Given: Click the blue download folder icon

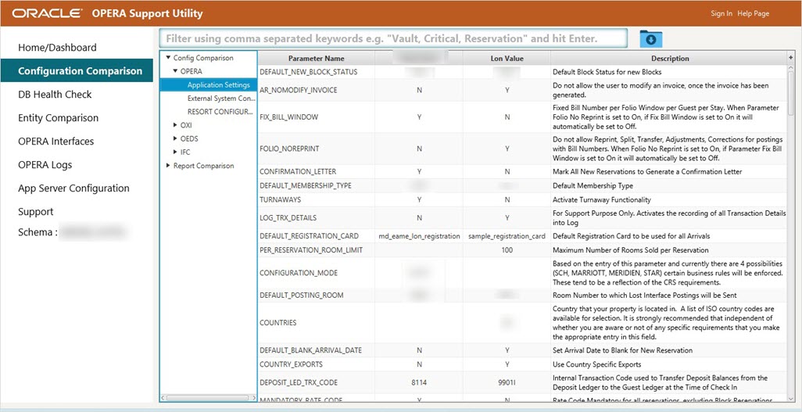Looking at the screenshot, I should (x=650, y=39).
